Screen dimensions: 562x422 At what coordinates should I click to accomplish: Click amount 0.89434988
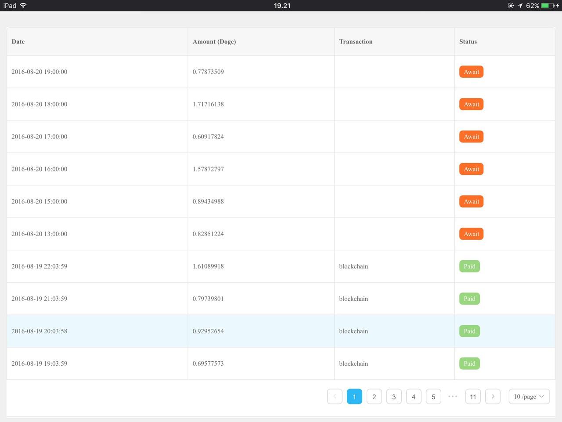[x=208, y=201]
